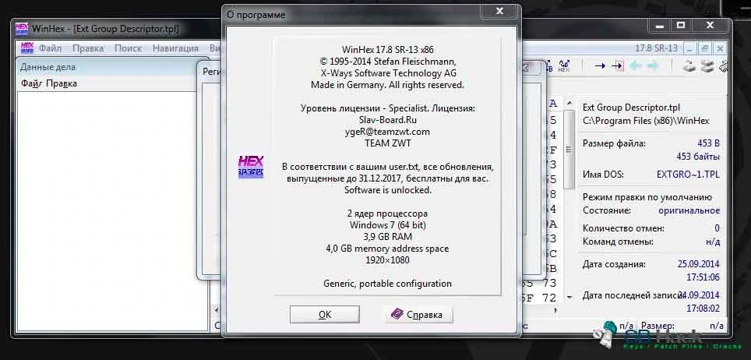Close the inner document window
Screen dimensions: 751x360
tap(719, 48)
